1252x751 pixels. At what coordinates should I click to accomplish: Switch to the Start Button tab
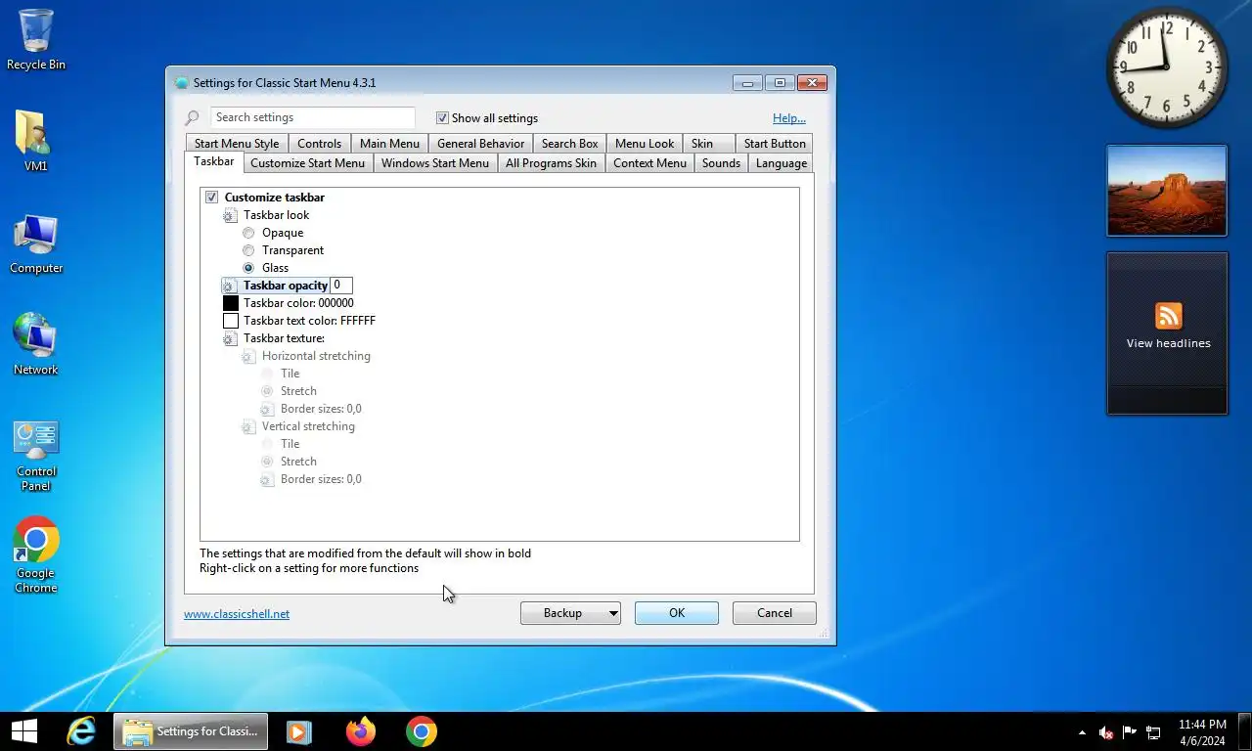coord(775,144)
